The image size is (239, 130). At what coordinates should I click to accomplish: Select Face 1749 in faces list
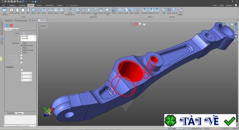[25, 36]
